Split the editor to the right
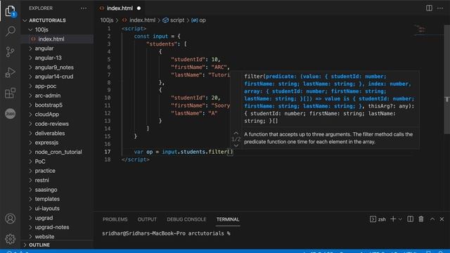 click(x=429, y=8)
